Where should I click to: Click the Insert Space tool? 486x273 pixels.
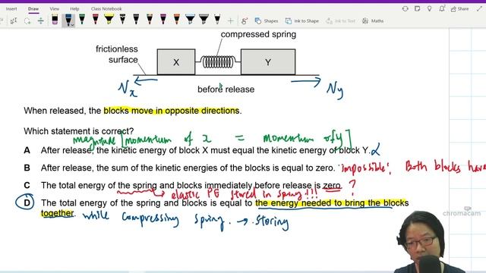click(40, 20)
